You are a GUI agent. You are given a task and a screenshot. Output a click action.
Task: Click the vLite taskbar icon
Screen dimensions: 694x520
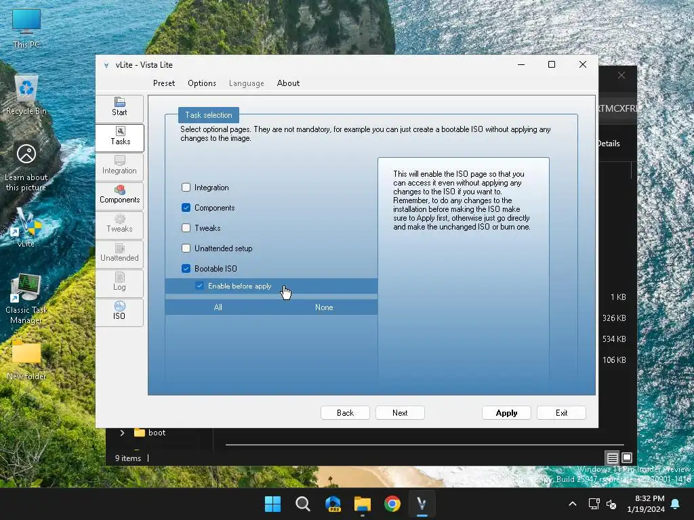[x=422, y=504]
